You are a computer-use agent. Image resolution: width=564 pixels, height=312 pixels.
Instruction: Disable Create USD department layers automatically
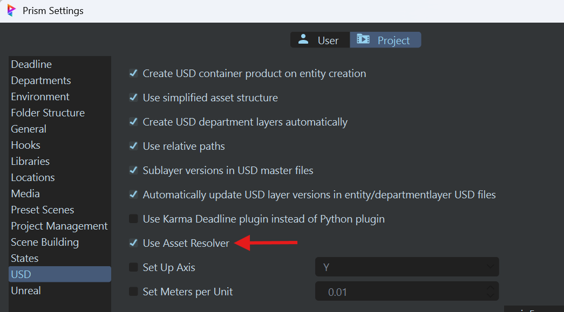pyautogui.click(x=133, y=122)
